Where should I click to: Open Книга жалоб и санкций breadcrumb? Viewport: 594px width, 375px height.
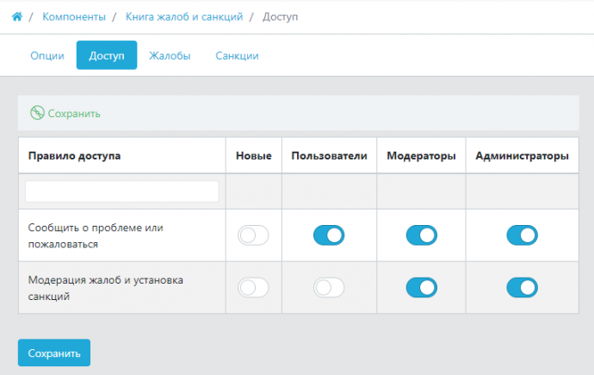pos(184,16)
